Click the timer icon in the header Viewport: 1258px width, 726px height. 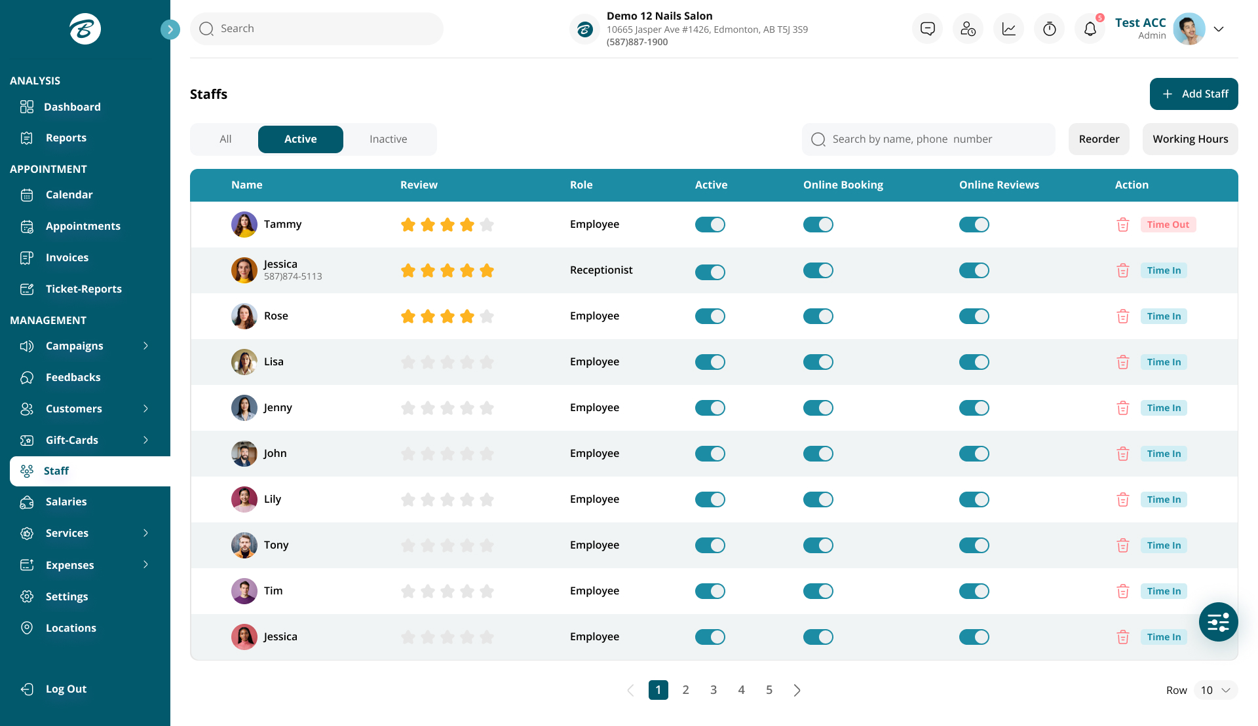coord(1049,28)
